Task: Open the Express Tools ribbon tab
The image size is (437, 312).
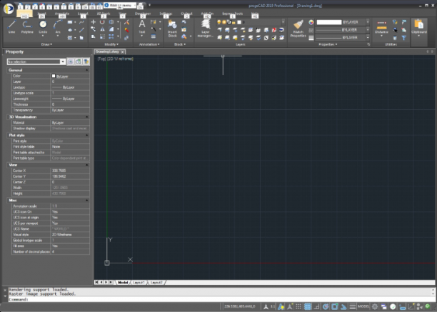Action: point(233,14)
